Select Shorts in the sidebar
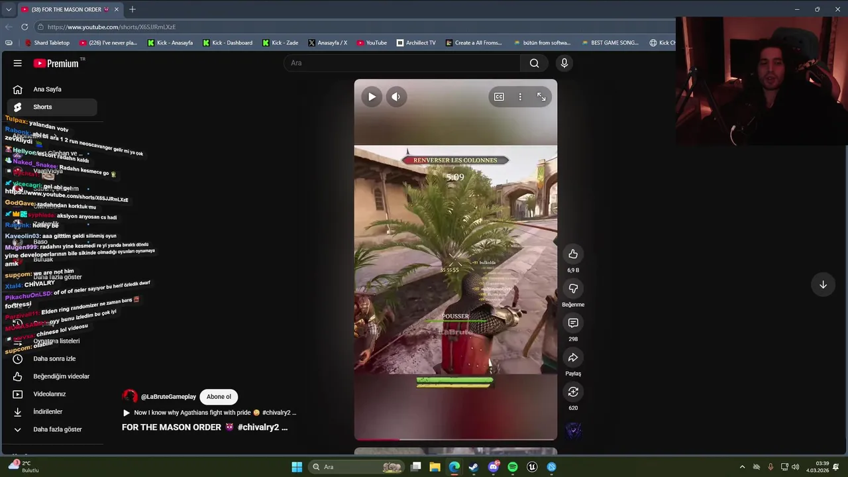The image size is (848, 477). [52, 107]
